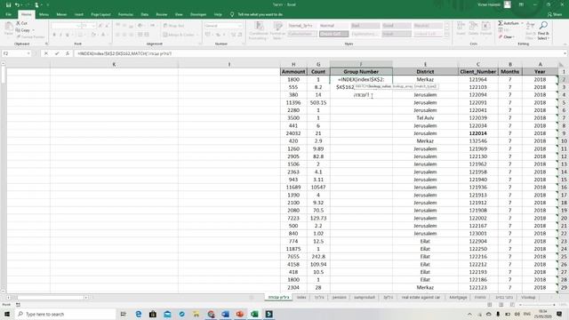Open the index sheet tab
The width and height of the screenshot is (569, 320).
301,297
